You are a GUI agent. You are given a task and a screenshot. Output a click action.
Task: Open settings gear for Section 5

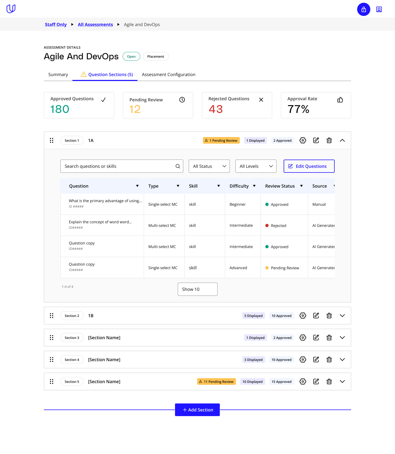[303, 381]
